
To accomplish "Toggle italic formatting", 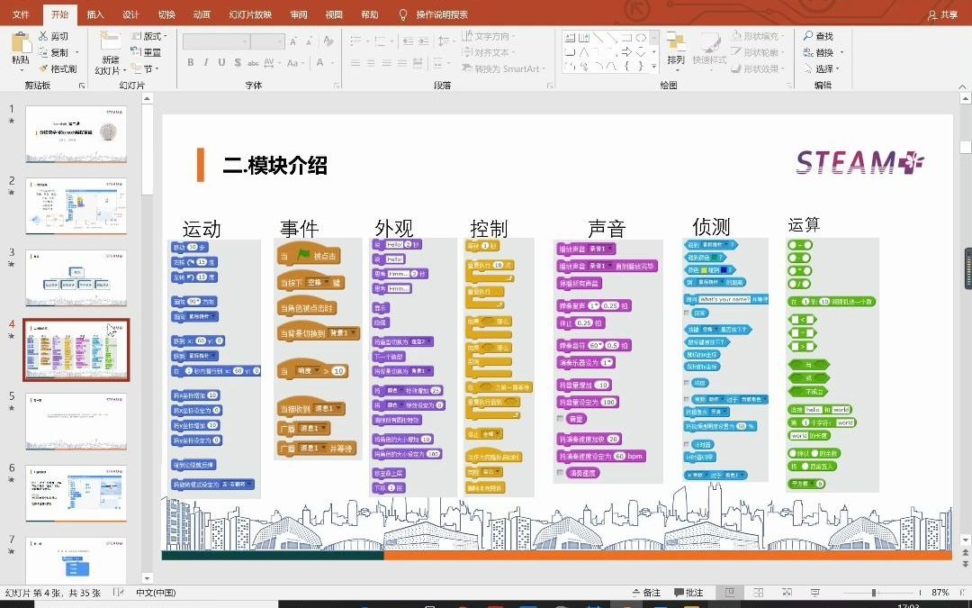I will pyautogui.click(x=205, y=64).
